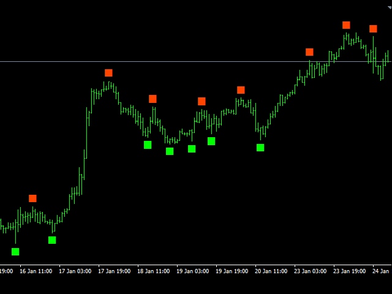The height and width of the screenshot is (294, 392).
Task: Click the 20 Jan 11:00 time label
Action: pos(271,271)
